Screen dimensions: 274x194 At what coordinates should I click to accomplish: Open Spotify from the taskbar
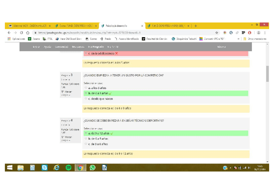point(68,167)
